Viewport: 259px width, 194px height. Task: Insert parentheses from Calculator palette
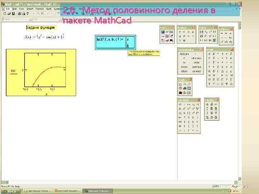(188, 113)
